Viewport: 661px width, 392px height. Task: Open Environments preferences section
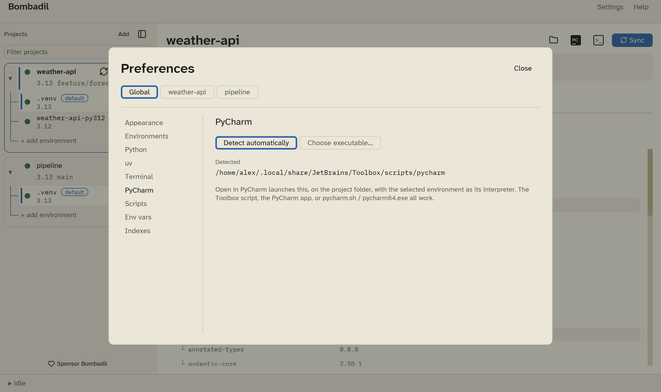(x=147, y=136)
